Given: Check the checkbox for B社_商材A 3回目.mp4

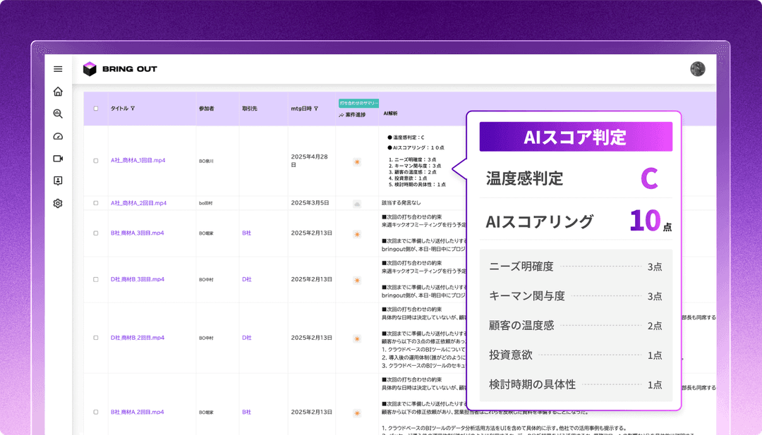Looking at the screenshot, I should [x=97, y=233].
